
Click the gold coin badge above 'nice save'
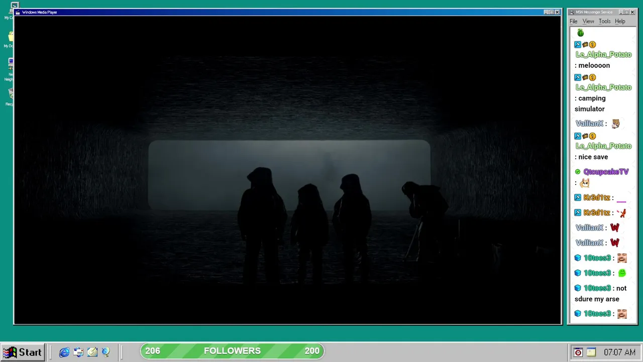pos(592,136)
